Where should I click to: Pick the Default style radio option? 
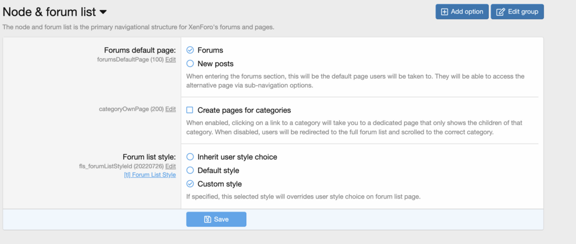click(x=190, y=170)
